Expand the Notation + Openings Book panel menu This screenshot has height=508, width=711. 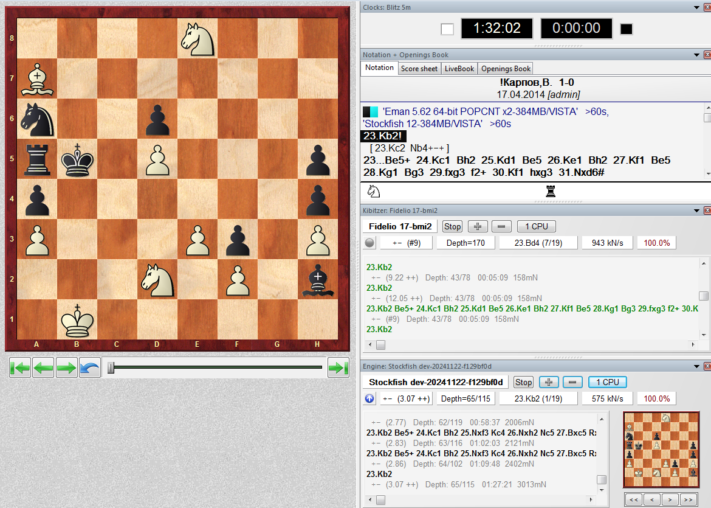pyautogui.click(x=696, y=55)
